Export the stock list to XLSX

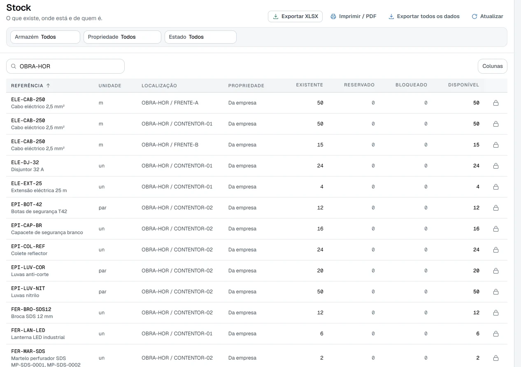click(x=295, y=16)
